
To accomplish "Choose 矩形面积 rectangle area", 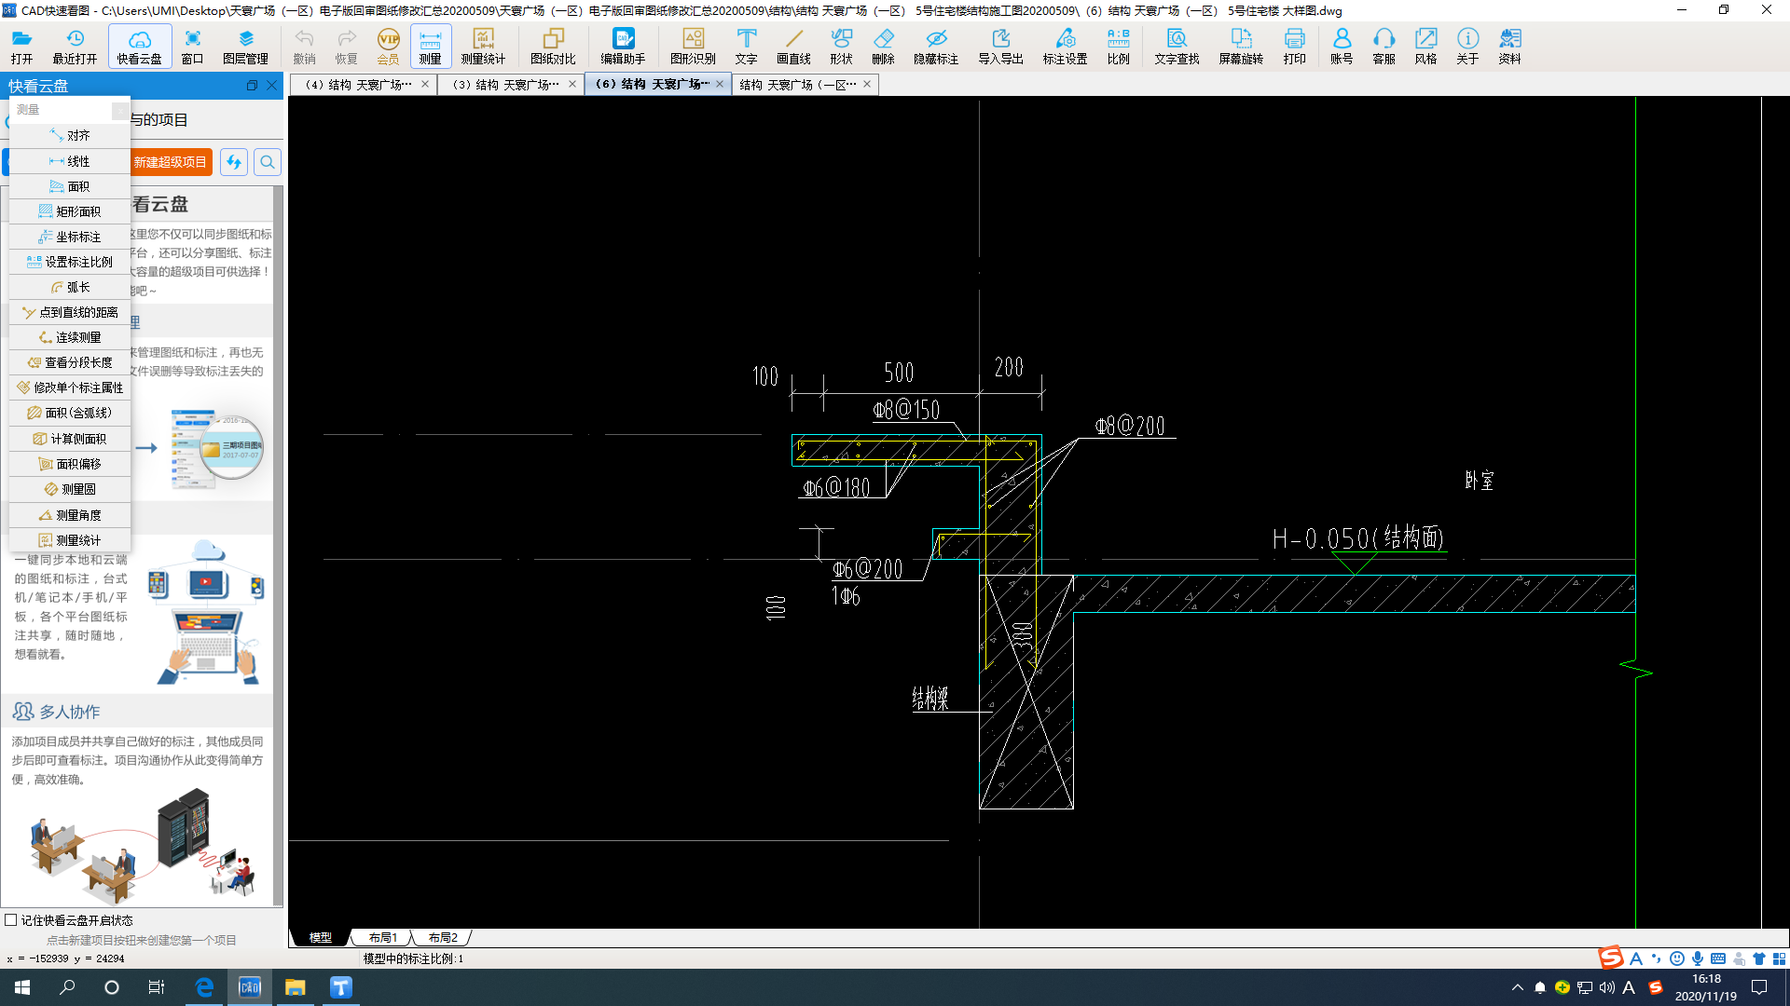I will pos(70,211).
